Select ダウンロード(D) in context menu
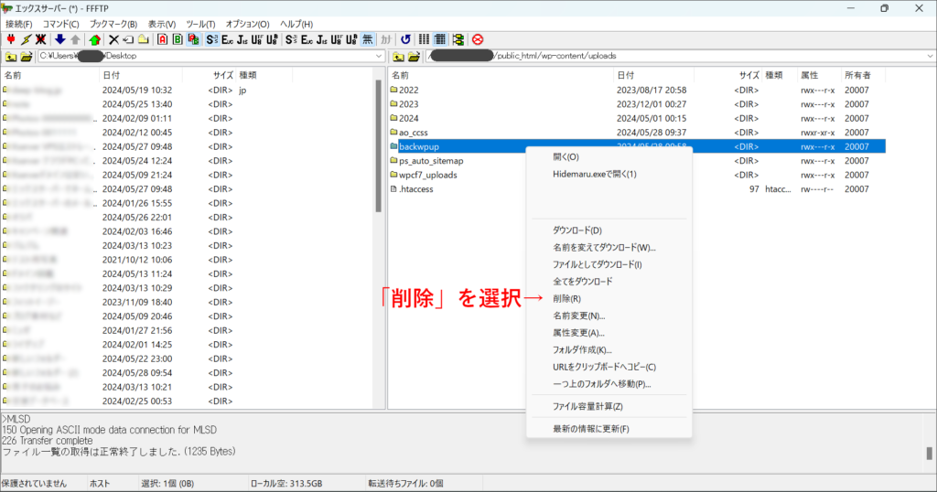 pos(609,230)
